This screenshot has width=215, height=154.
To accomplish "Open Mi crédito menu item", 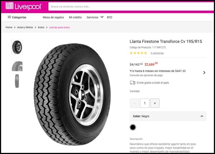I will (75, 17).
